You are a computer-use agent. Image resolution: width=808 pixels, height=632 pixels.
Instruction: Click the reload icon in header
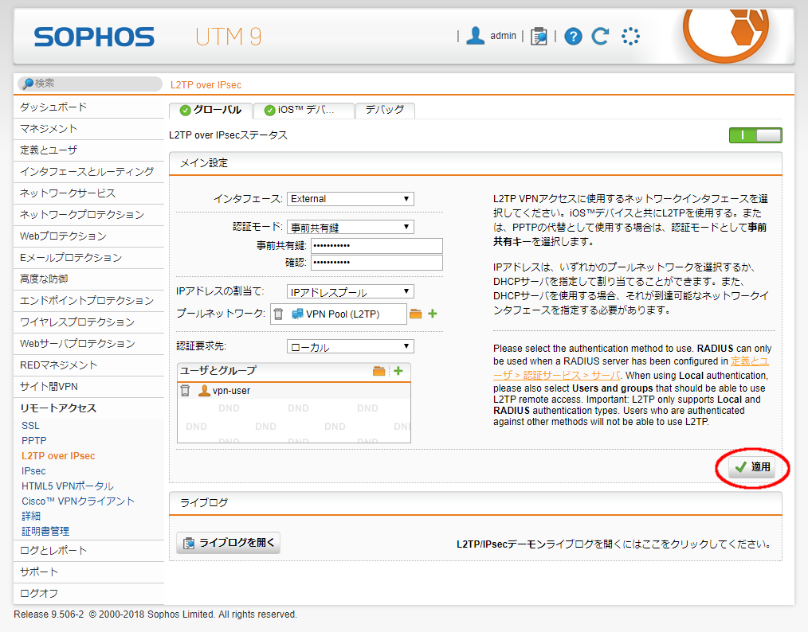[600, 36]
